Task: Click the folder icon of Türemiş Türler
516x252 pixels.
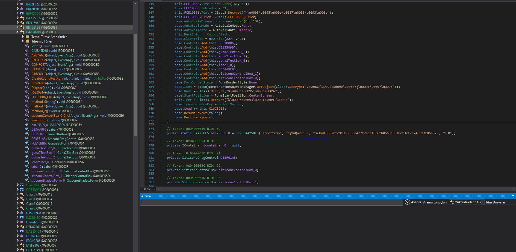Action: (x=27, y=41)
